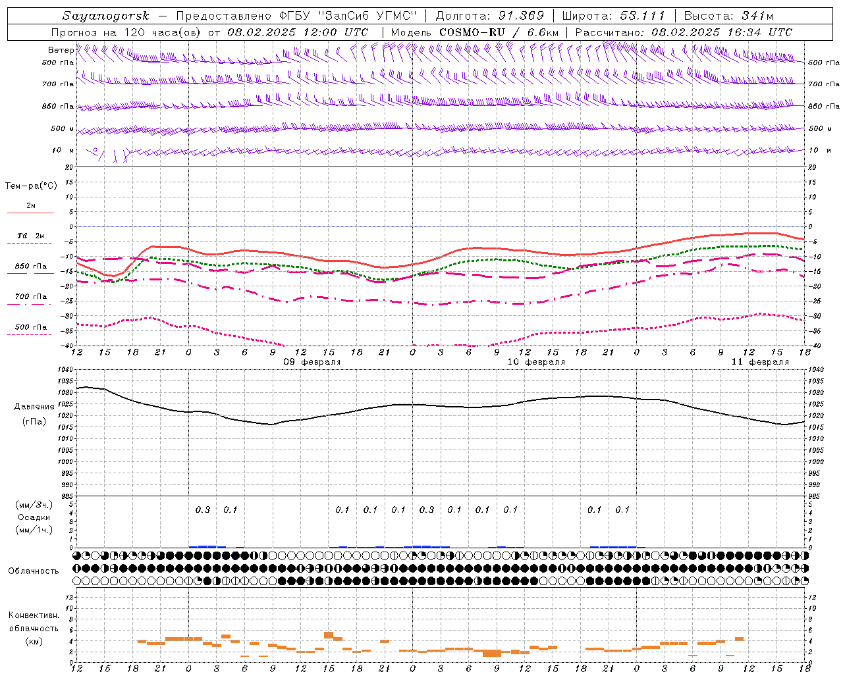Screen dimensions: 843x674
Task: Click the 10 м wind level label on left
Action: click(x=63, y=150)
